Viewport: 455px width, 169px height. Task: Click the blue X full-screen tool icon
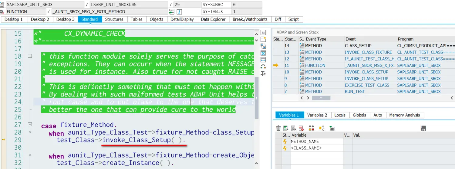point(263,53)
